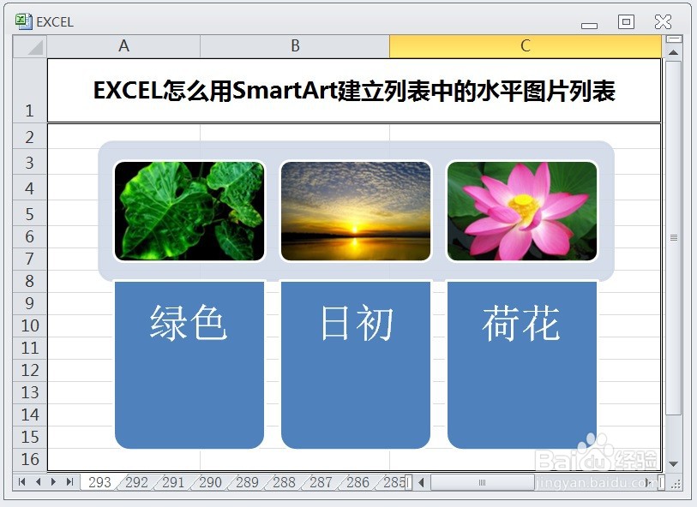697x507 pixels.
Task: Select the sunset picture
Action: click(x=356, y=211)
